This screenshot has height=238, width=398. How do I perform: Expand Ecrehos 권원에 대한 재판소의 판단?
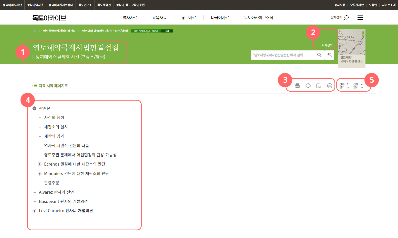[x=40, y=164]
